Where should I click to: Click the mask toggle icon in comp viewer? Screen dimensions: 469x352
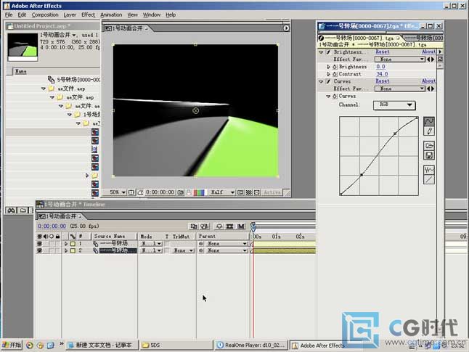pyautogui.click(x=140, y=192)
